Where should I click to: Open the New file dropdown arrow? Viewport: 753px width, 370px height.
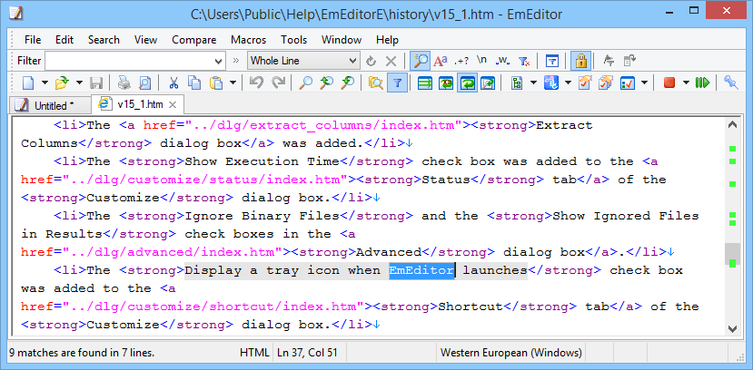[x=45, y=83]
